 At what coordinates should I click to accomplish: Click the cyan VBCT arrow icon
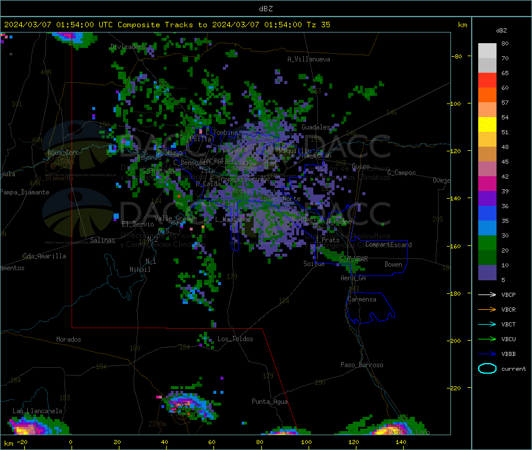coord(487,325)
